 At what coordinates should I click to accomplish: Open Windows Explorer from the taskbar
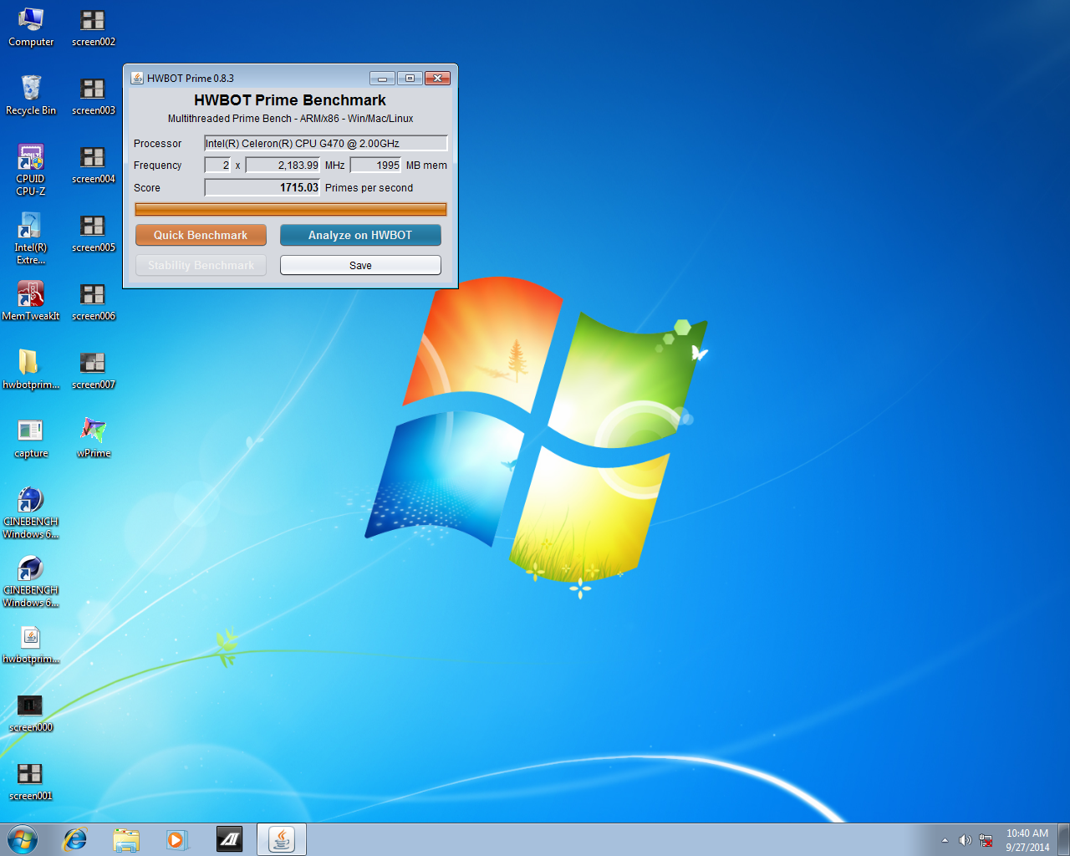126,839
